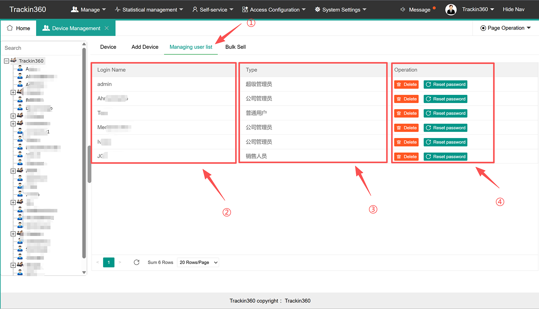Select the Managing user list tab
The width and height of the screenshot is (539, 309).
pos(191,47)
